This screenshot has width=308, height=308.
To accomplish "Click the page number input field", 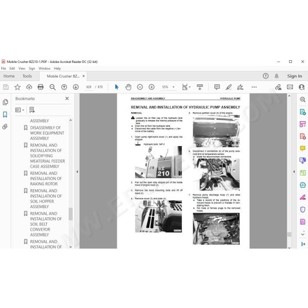I will pos(89,87).
